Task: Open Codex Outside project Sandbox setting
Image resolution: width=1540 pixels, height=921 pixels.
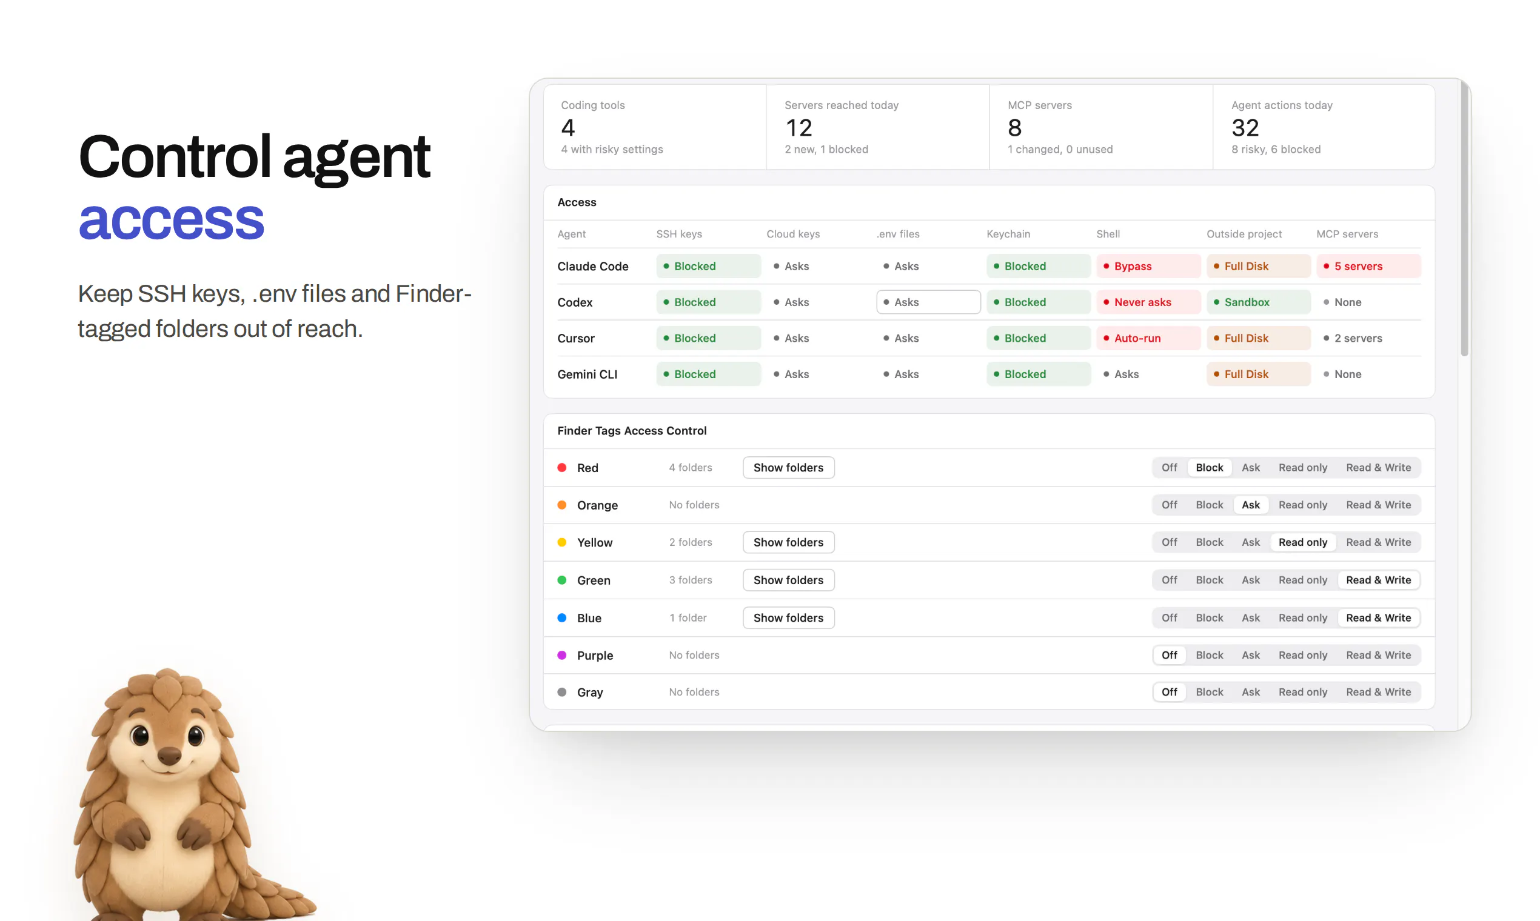Action: [1258, 302]
